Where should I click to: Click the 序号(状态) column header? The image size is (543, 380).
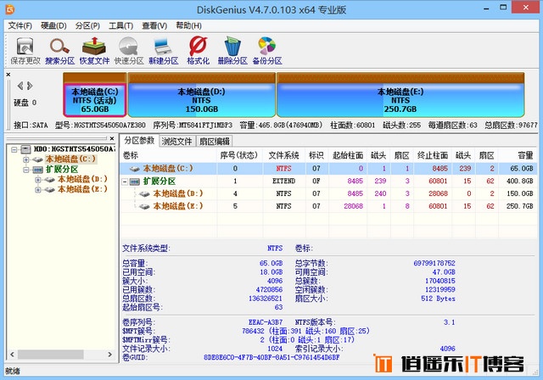coord(239,156)
